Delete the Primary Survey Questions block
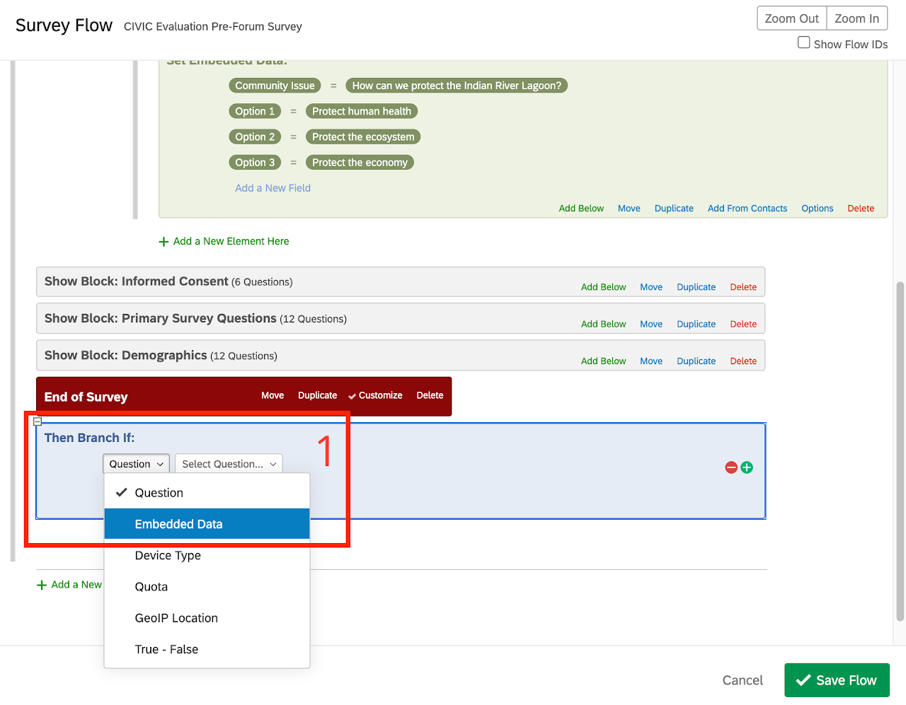Viewport: 906px width, 705px height. click(x=743, y=324)
